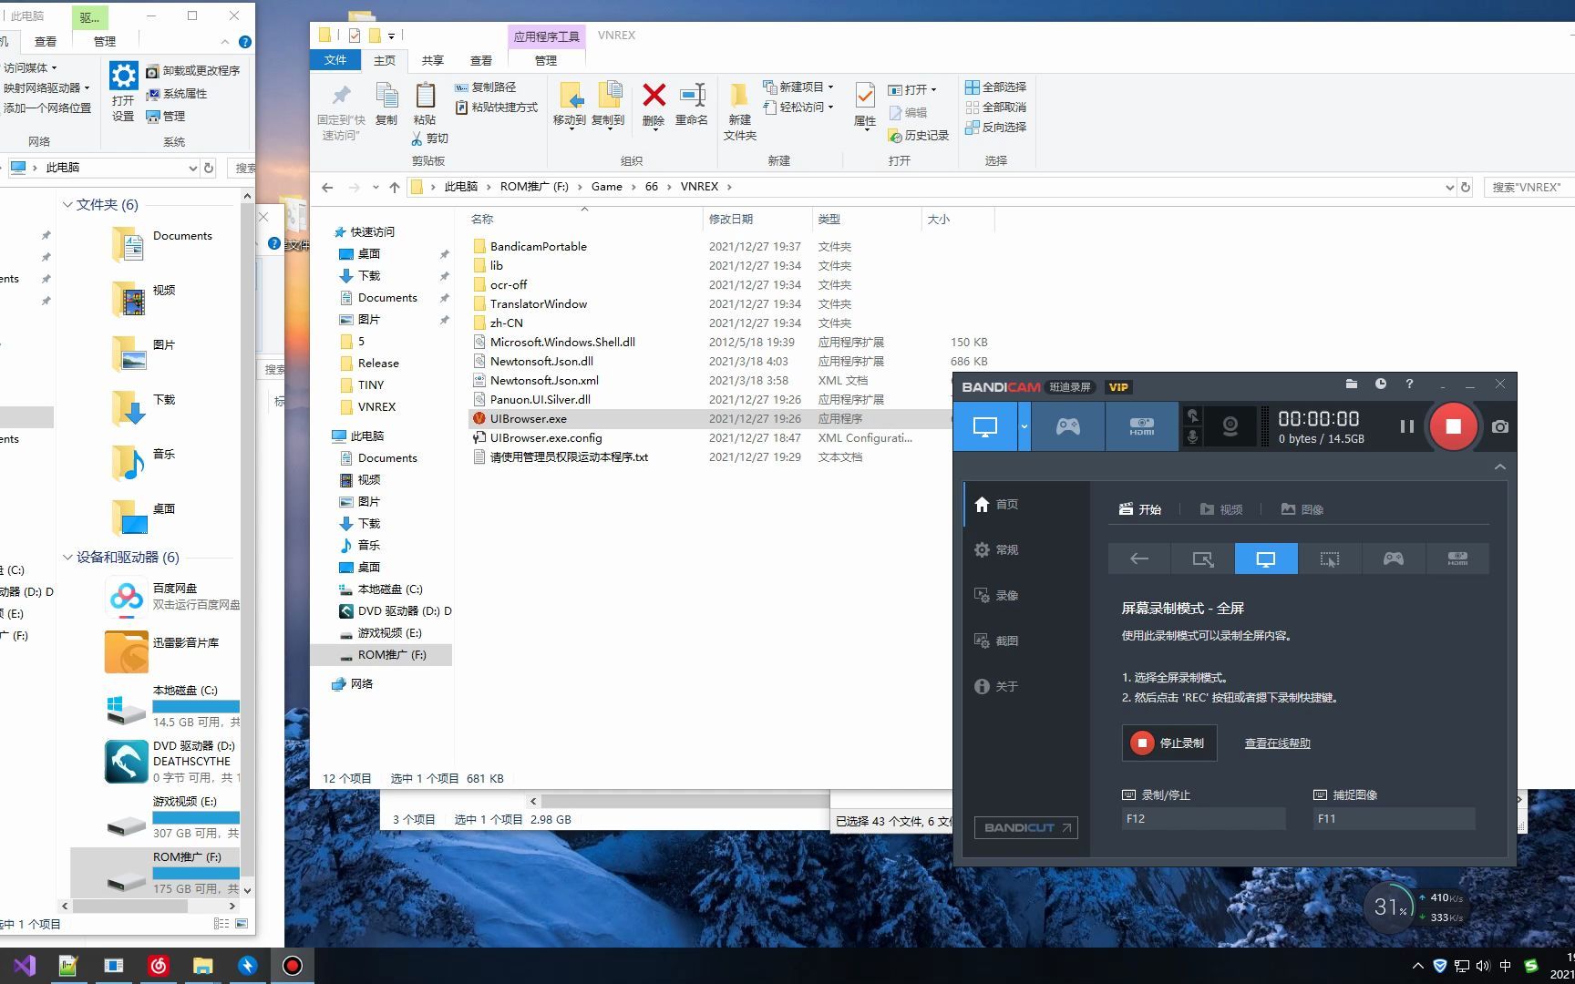Open the 关于 about section in Bandicam
The image size is (1575, 984).
1026,686
